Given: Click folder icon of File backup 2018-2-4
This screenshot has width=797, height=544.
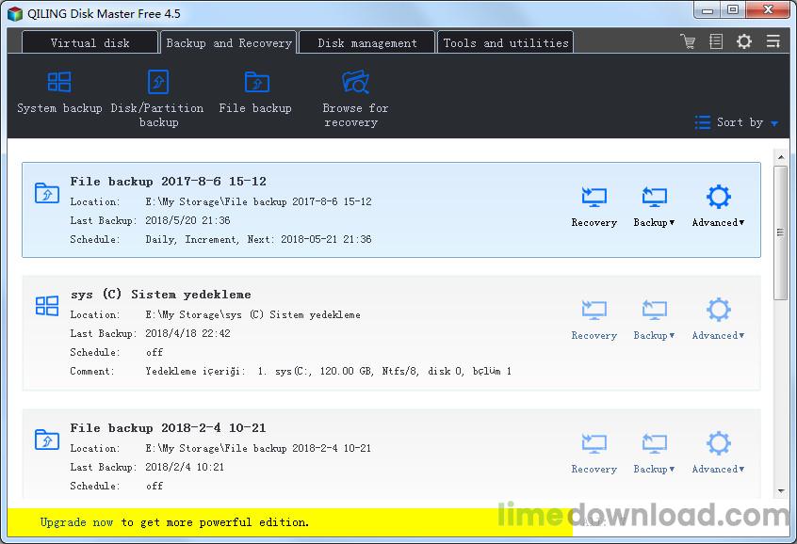Looking at the screenshot, I should (x=47, y=440).
